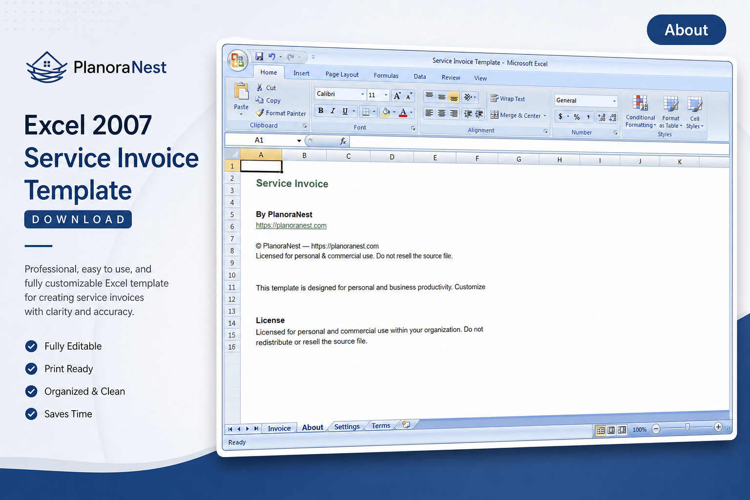This screenshot has width=750, height=500.
Task: Toggle Italic formatting
Action: tap(333, 111)
